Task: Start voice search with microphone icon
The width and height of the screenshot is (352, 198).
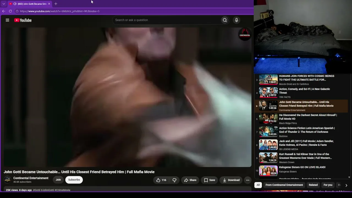Action: click(236, 20)
